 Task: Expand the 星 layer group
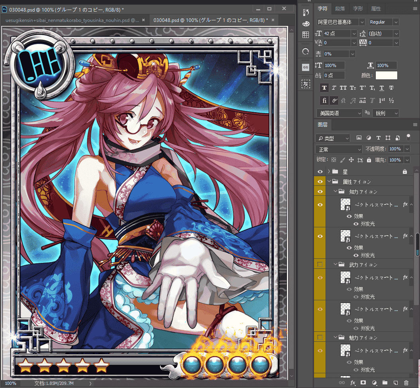click(329, 171)
